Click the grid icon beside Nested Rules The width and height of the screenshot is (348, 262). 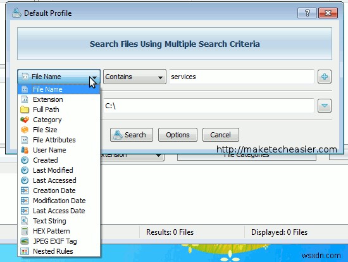tap(25, 251)
